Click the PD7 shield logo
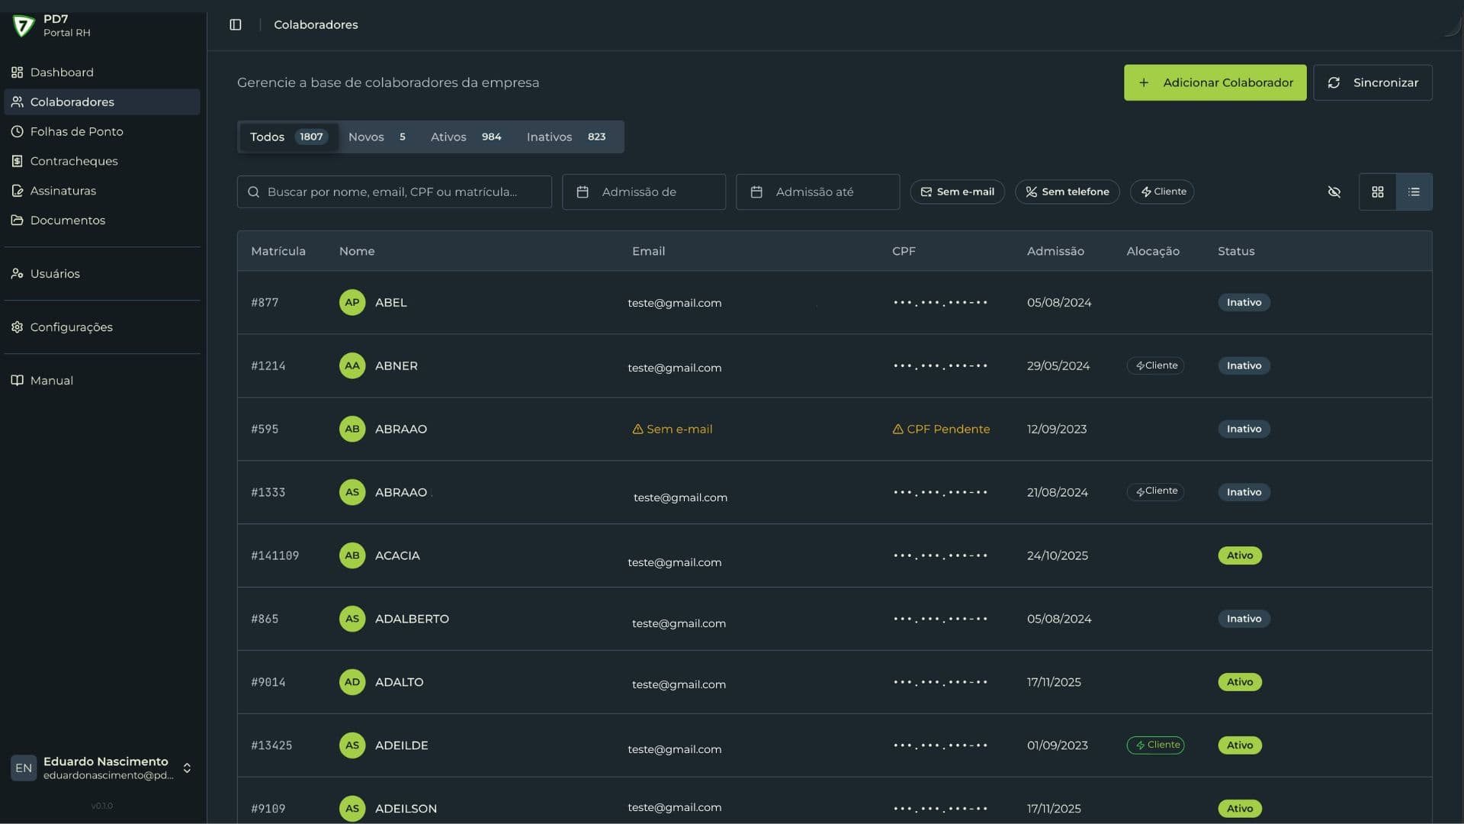Screen dimensions: 1464x824 24,26
